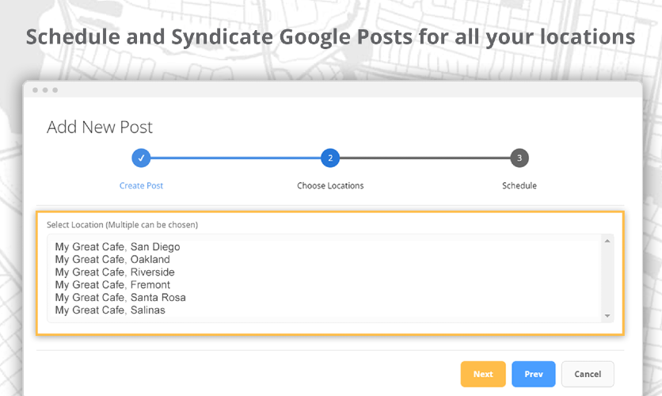
Task: Choose My Great Cafe, Salinas
Action: pyautogui.click(x=110, y=310)
